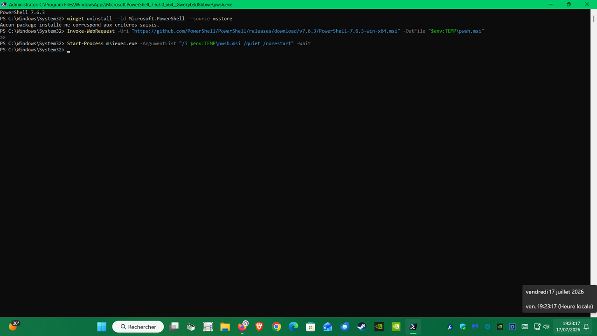Open the dark-background NVIDIA taskbar app

coord(379,327)
